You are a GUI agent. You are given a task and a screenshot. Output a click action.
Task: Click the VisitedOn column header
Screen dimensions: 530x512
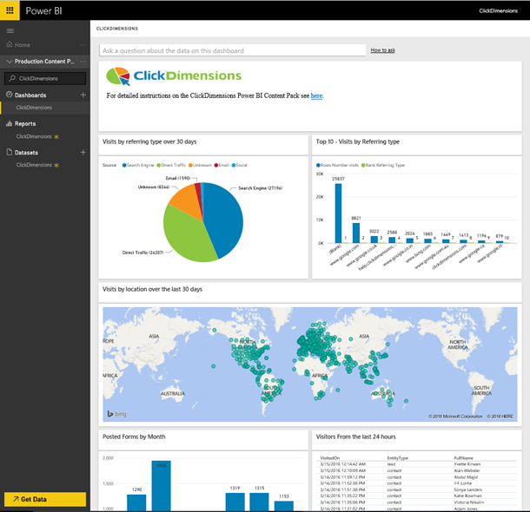[x=329, y=458]
